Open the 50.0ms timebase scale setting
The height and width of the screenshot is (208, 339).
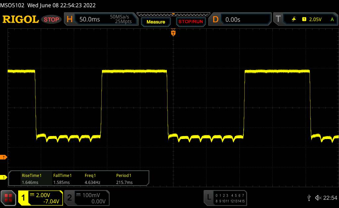coord(90,19)
